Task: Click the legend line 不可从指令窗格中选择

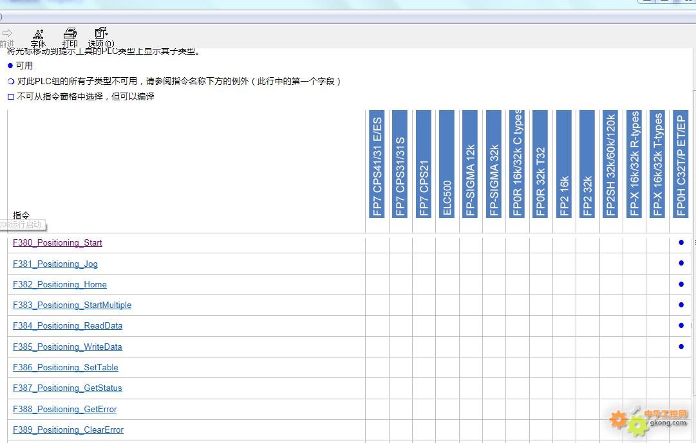Action: click(x=81, y=96)
